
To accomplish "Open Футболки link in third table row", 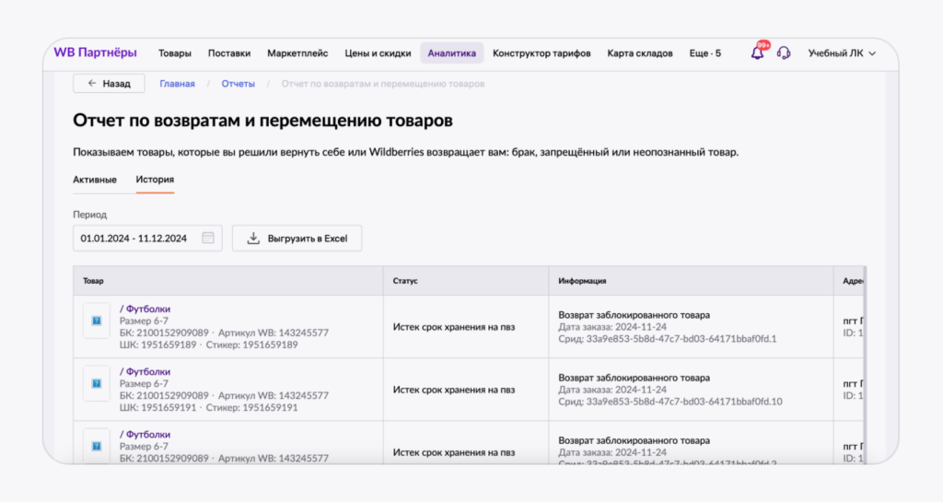I will (145, 434).
